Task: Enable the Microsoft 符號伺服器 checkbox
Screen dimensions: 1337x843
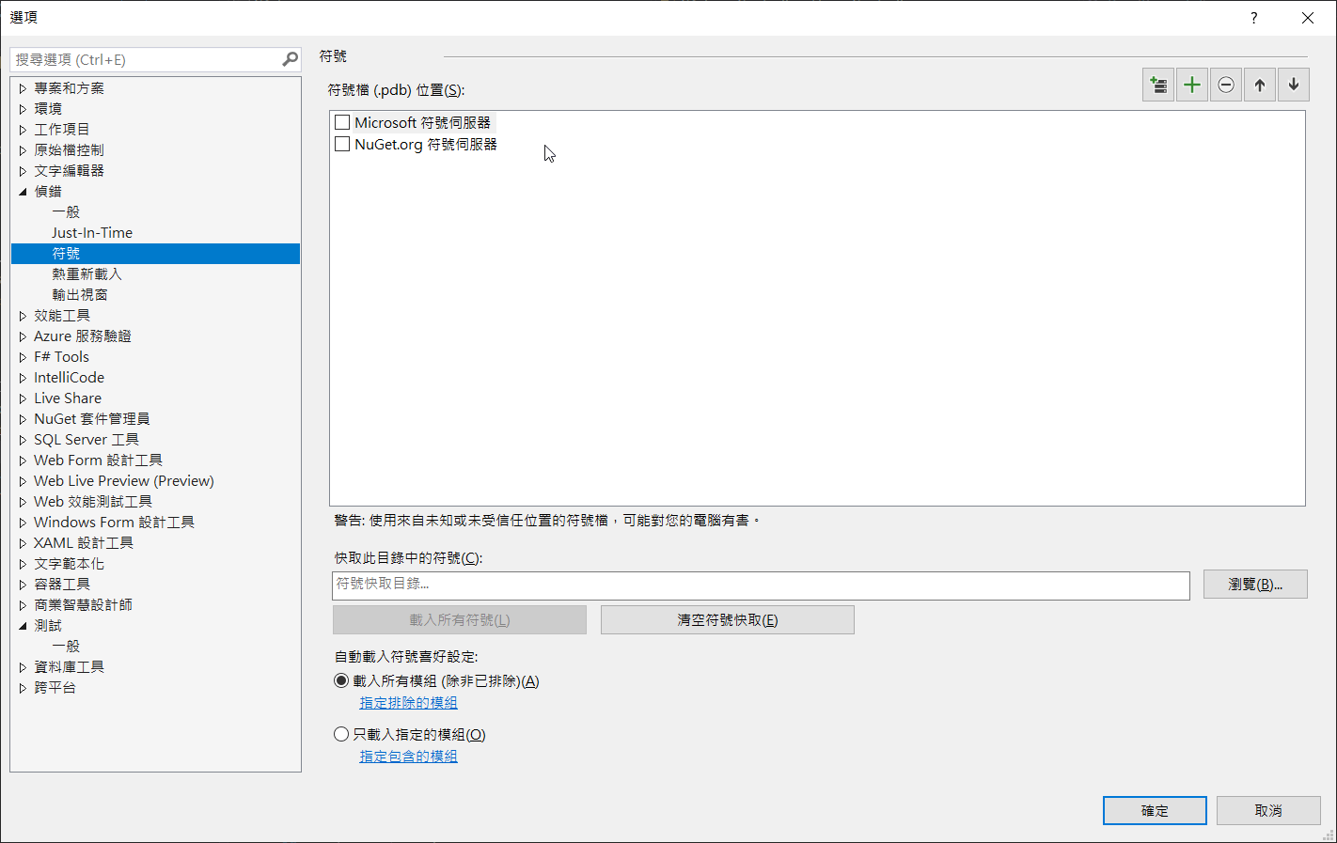Action: click(342, 122)
